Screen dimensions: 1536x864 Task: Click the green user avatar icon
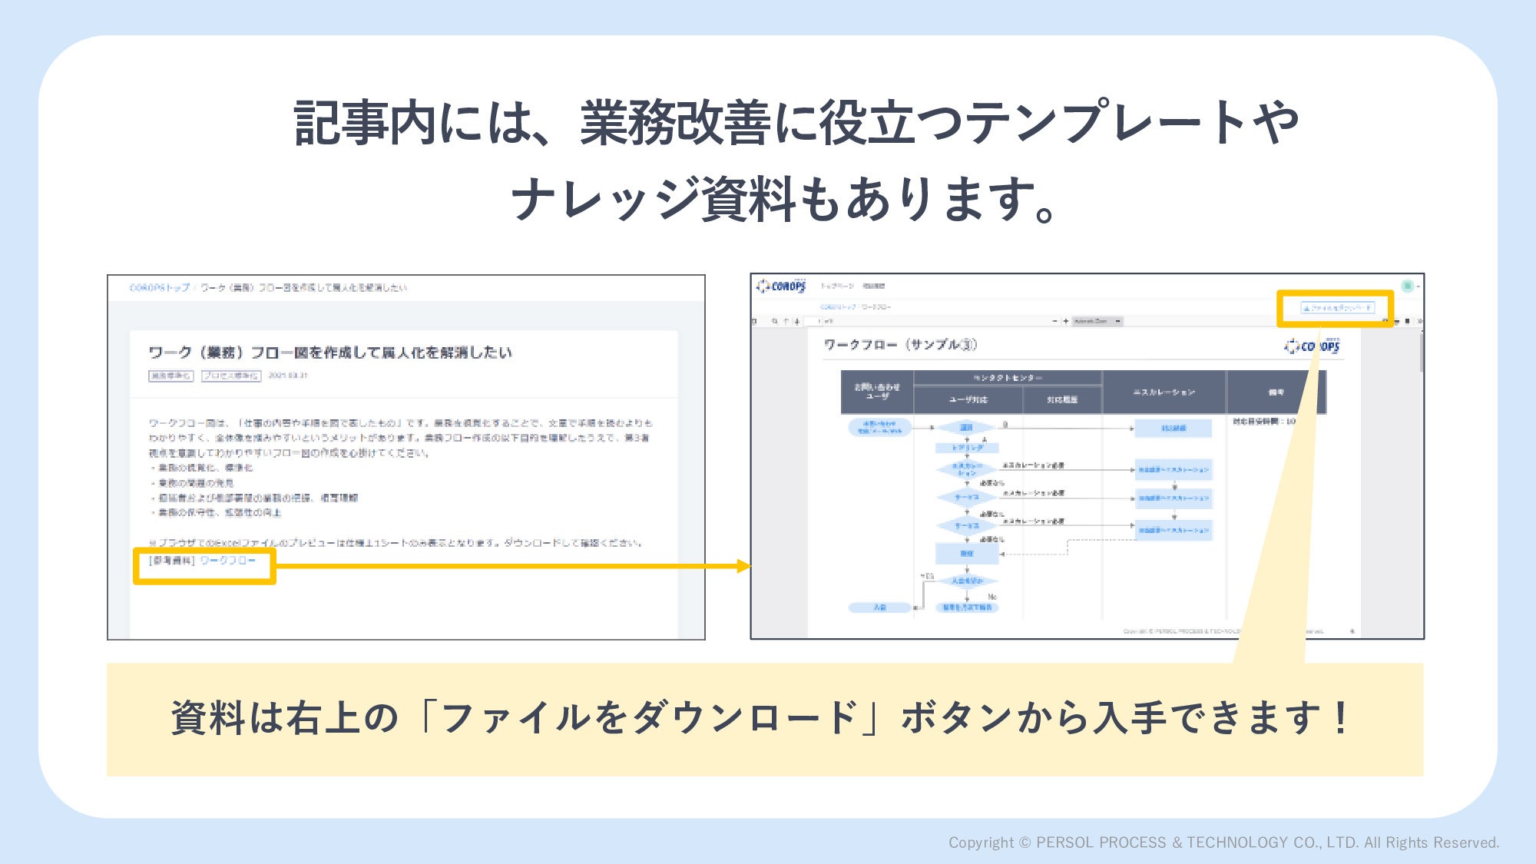[1407, 286]
